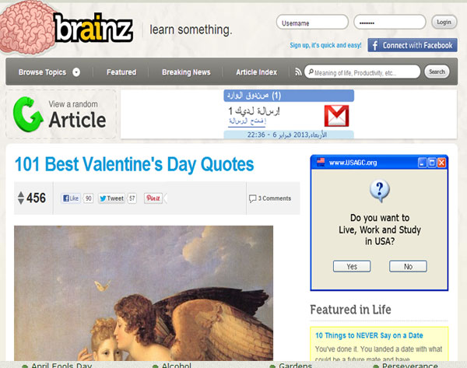This screenshot has height=368, width=467.
Task: Open the Article Index page
Action: click(256, 72)
